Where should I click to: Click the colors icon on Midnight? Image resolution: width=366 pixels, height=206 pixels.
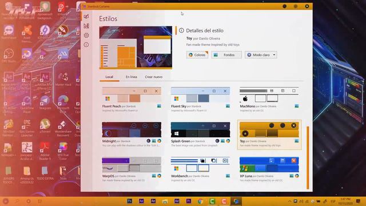[x=159, y=141]
